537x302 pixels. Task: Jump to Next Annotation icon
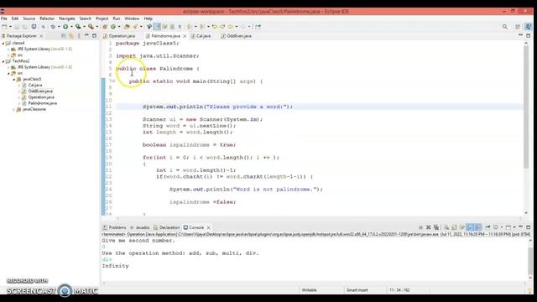click(189, 27)
